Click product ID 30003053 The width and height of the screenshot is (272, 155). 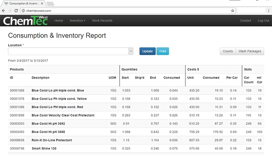pos(17,124)
